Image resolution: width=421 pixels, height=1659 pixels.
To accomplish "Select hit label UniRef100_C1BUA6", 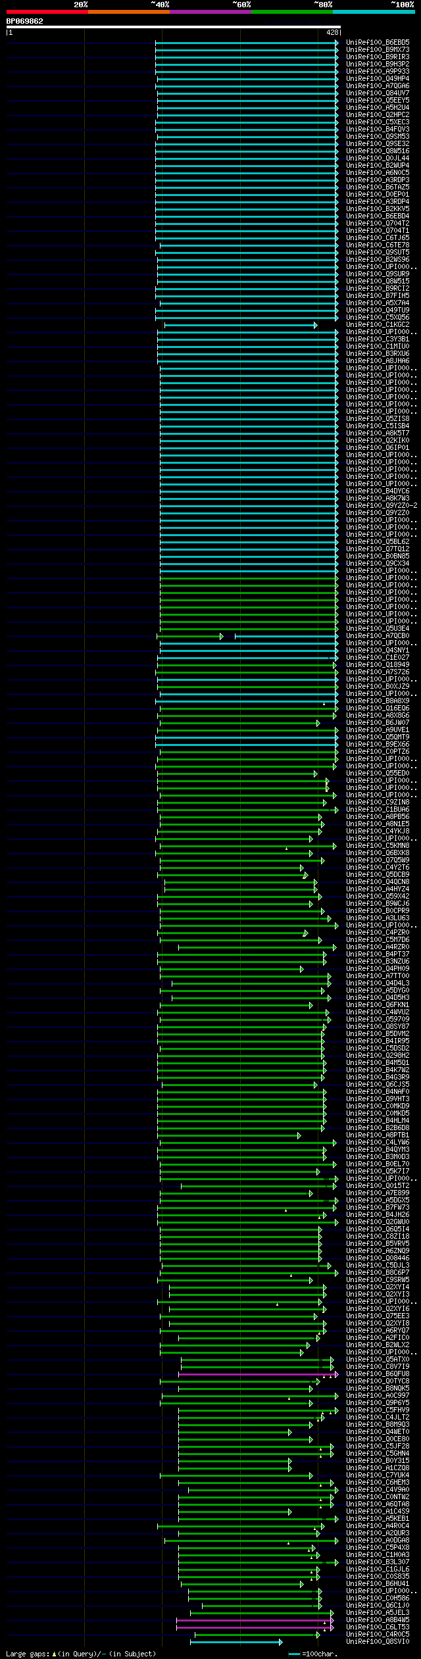I will [378, 810].
